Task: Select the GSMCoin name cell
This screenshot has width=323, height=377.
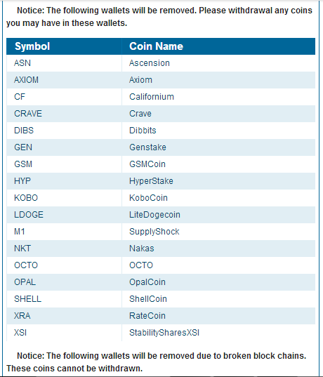Action: coord(218,164)
